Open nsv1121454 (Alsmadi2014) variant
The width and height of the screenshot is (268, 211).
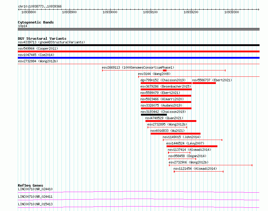tap(195, 169)
